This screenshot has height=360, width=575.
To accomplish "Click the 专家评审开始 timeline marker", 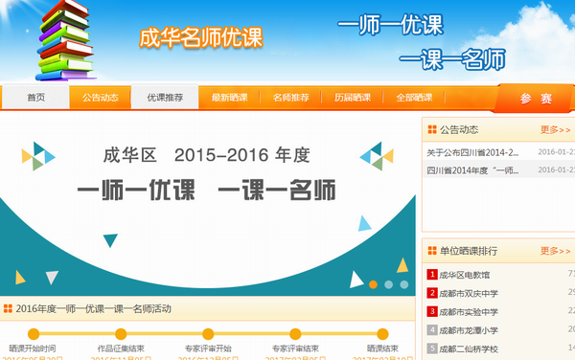I will pyautogui.click(x=208, y=334).
